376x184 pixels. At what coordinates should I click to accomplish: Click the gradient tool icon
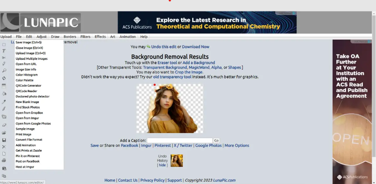pos(4,86)
